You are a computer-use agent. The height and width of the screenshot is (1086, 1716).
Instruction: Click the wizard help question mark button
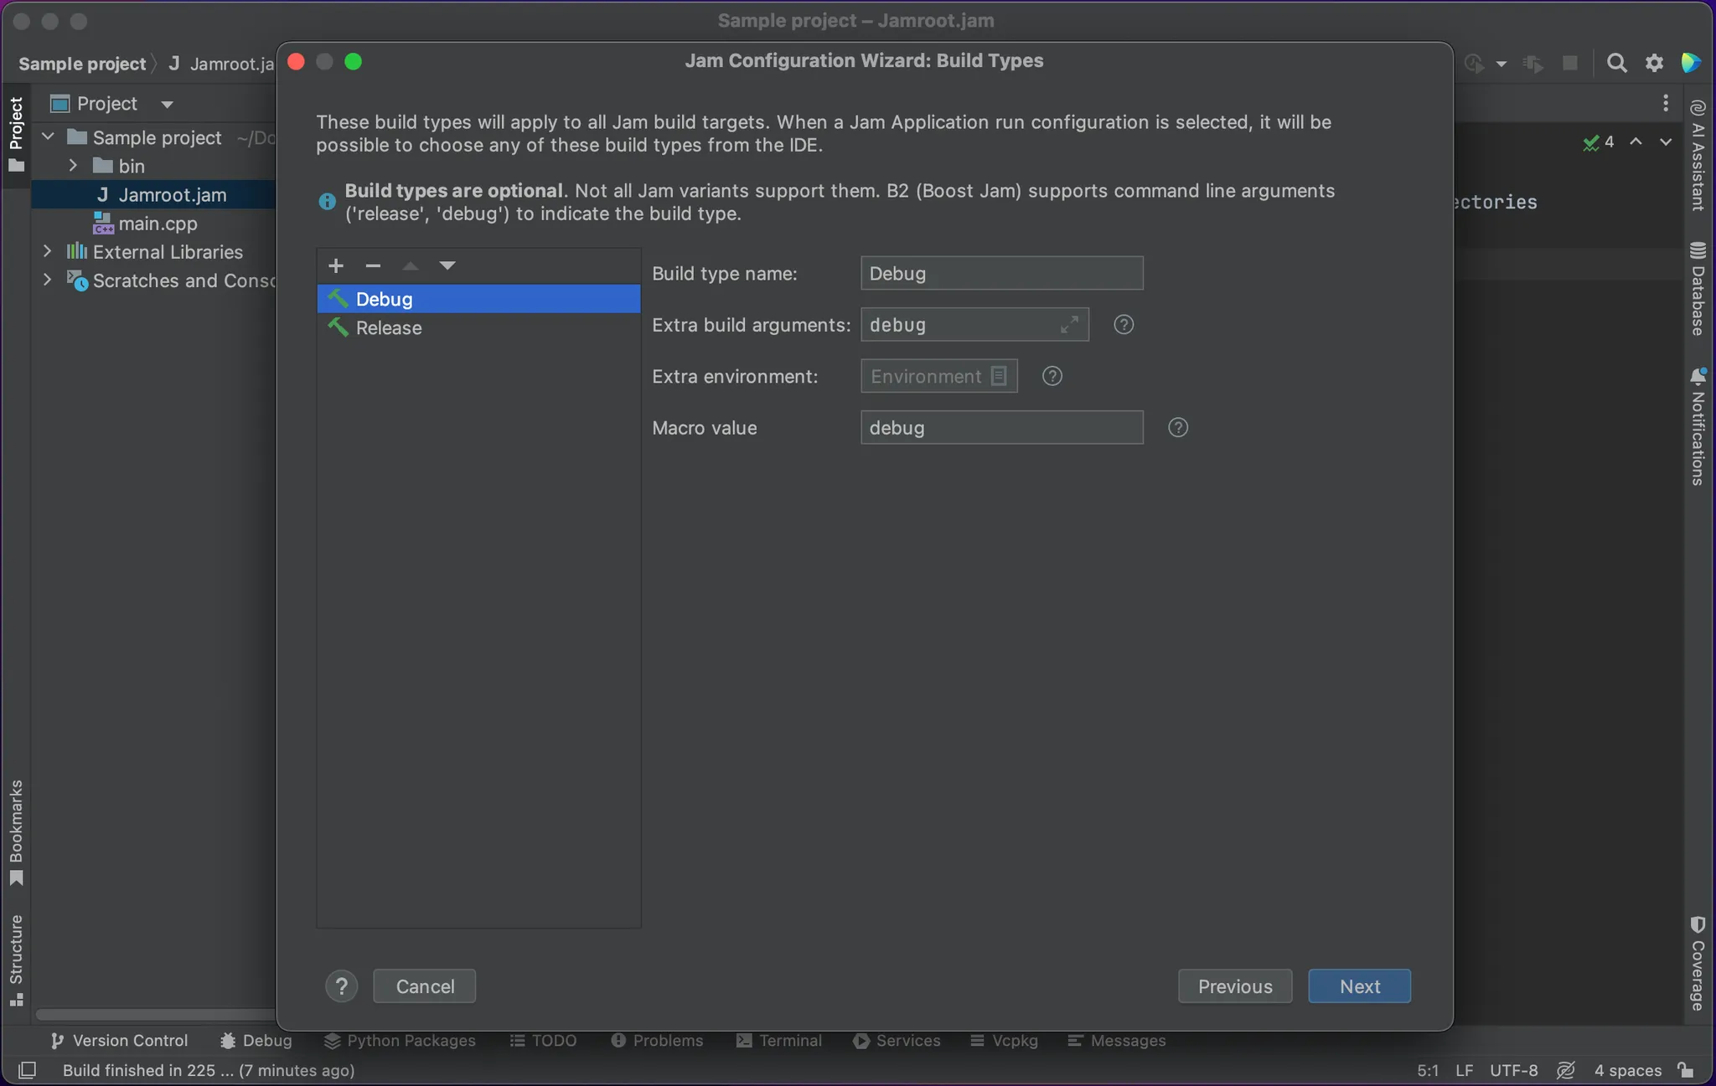342,986
